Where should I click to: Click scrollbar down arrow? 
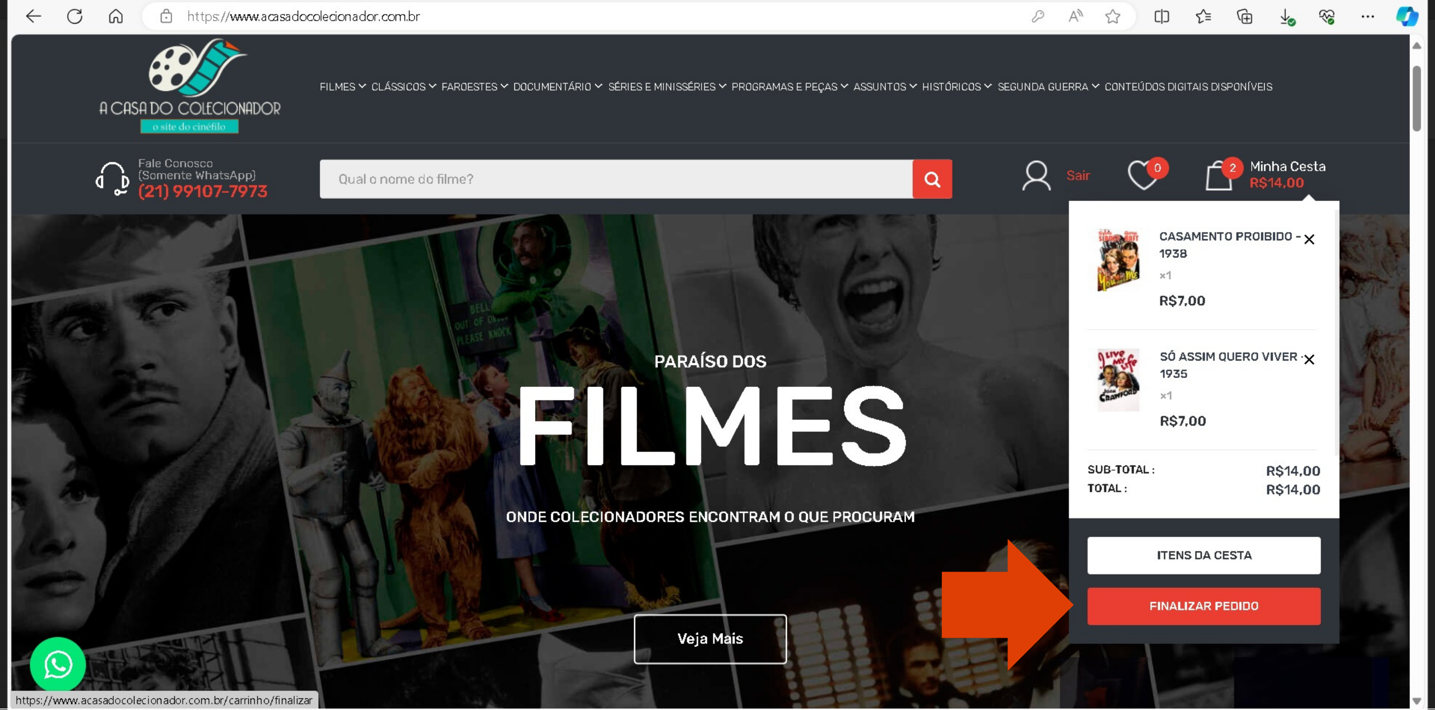pos(1417,700)
